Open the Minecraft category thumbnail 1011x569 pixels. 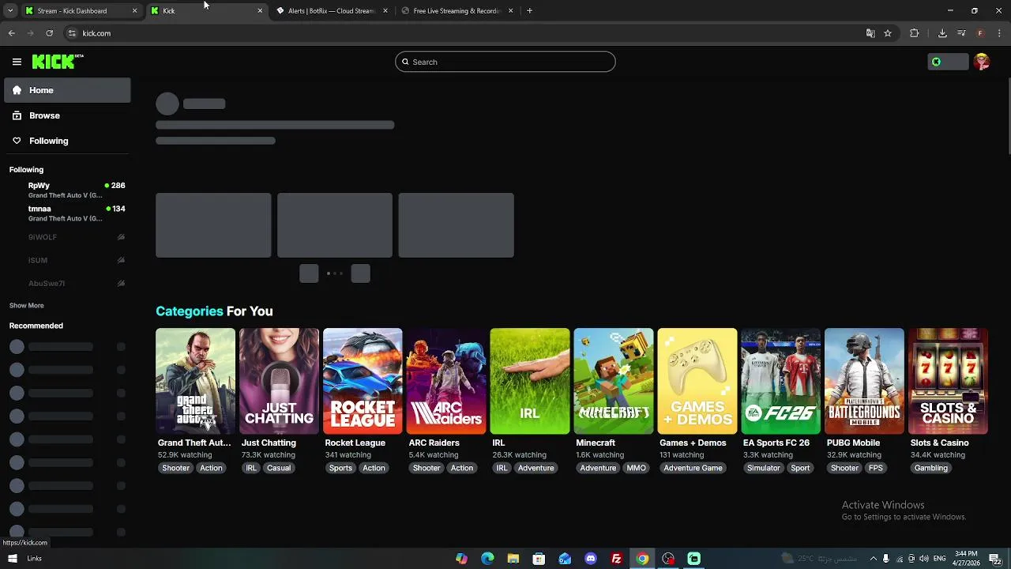[x=614, y=381]
